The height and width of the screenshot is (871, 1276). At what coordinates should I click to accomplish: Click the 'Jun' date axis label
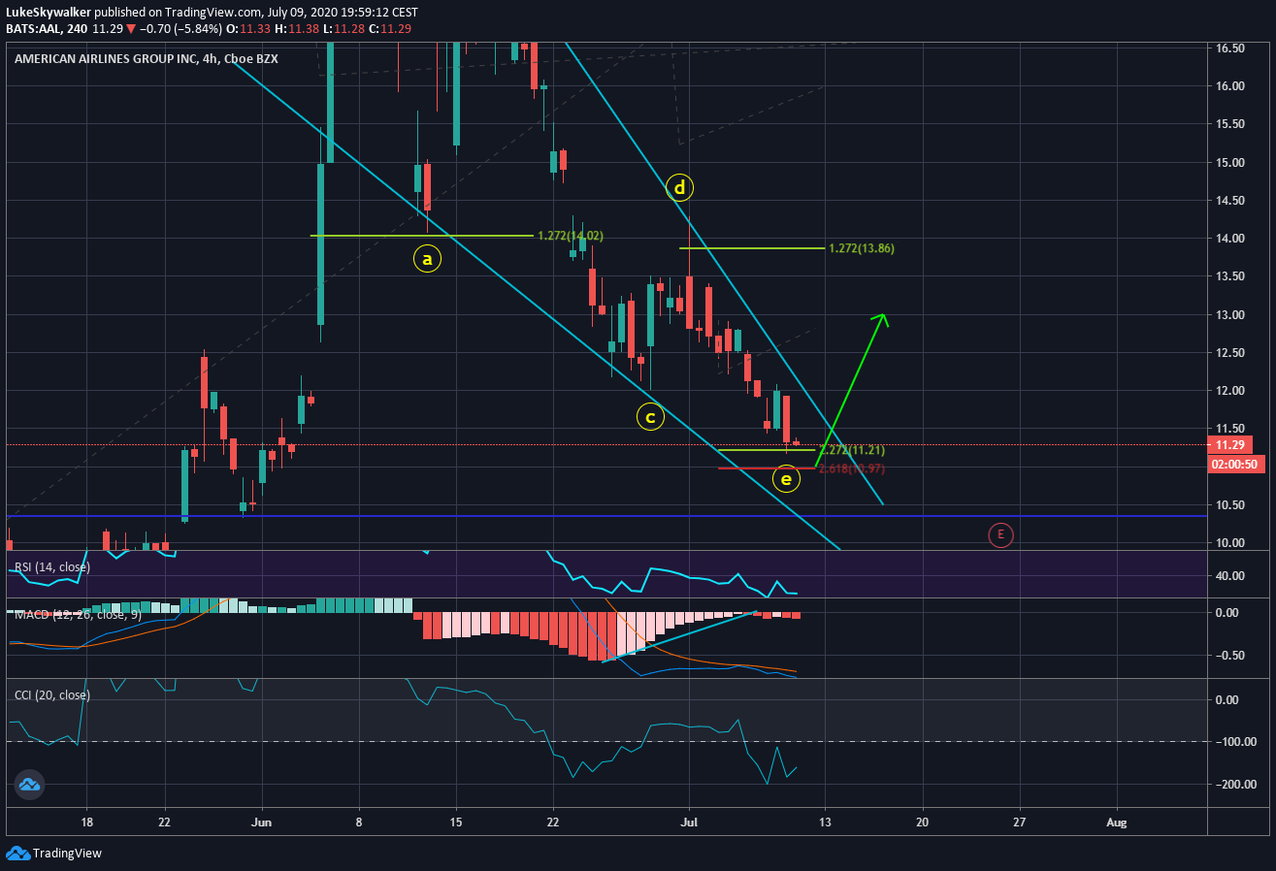[x=262, y=821]
